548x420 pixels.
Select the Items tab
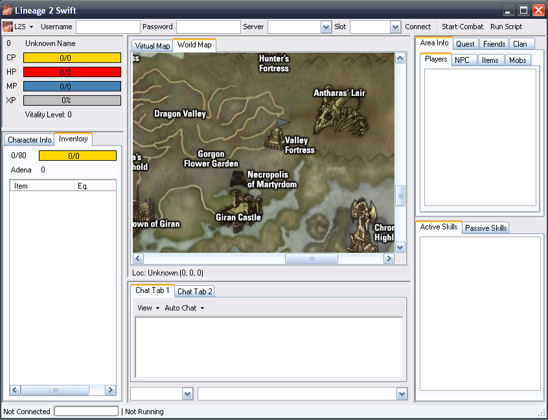[490, 60]
